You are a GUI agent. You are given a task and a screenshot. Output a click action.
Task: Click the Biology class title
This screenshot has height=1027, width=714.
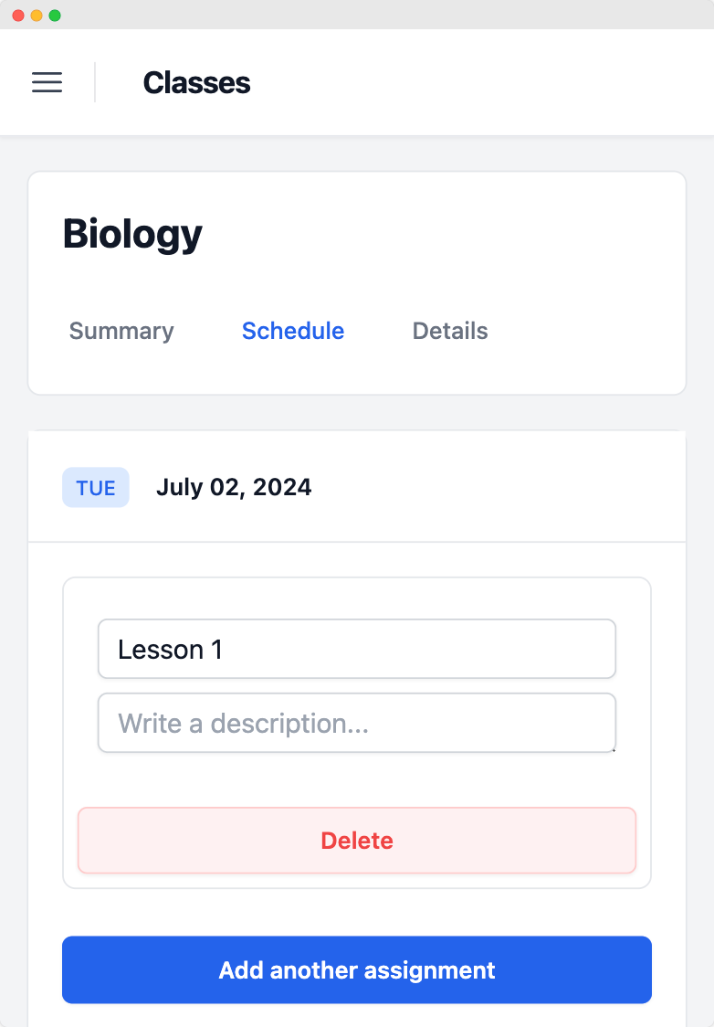pyautogui.click(x=132, y=234)
